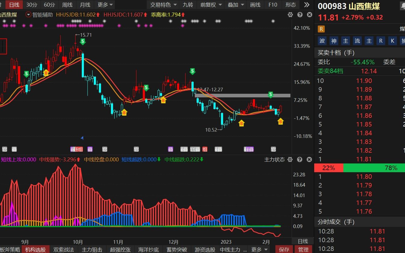Open 主力状态 indicator settings gear

[290, 160]
